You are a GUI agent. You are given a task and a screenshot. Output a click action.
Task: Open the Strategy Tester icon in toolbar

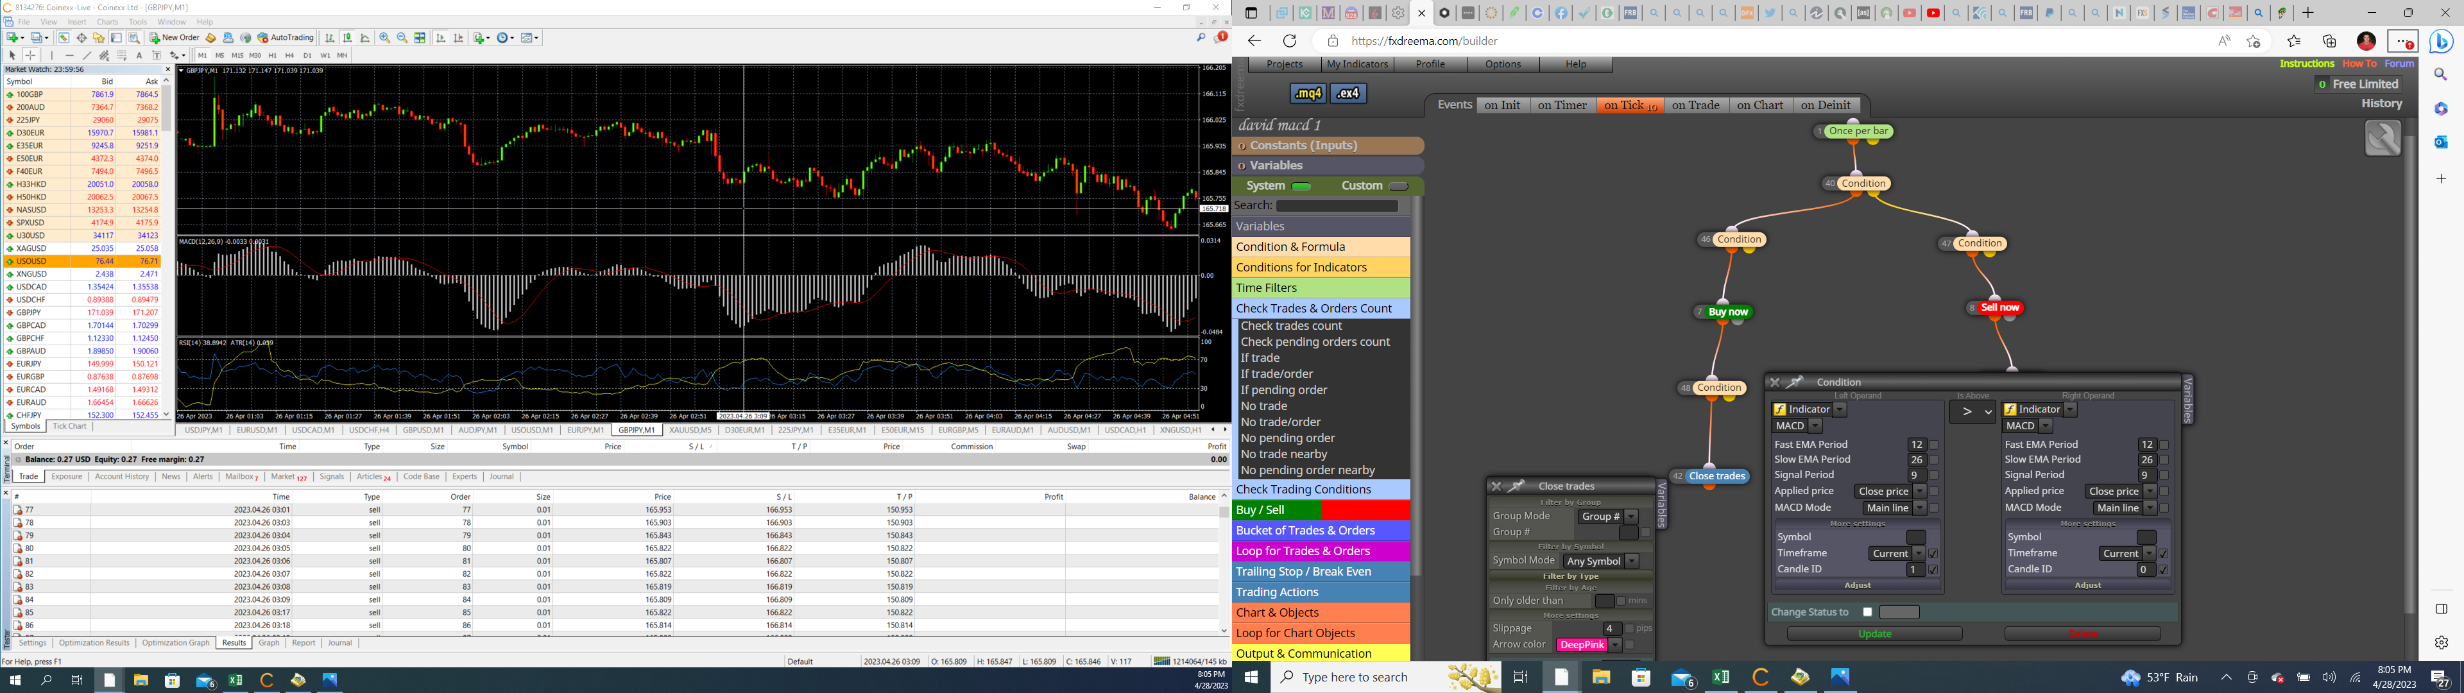coord(134,37)
